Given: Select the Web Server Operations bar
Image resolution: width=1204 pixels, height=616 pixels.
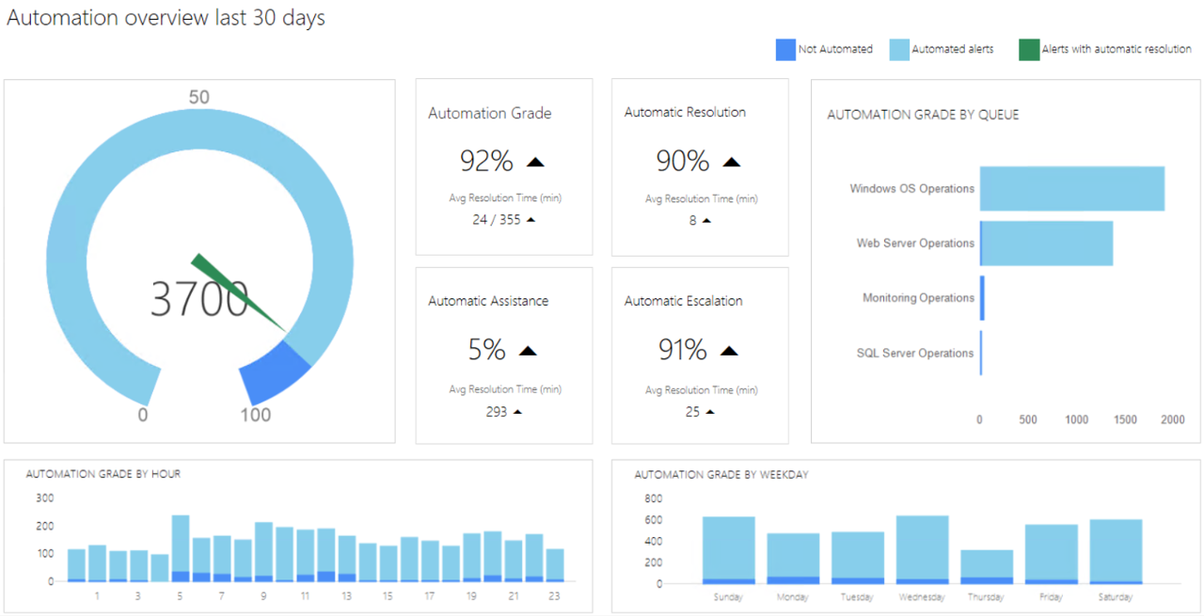Looking at the screenshot, I should click(x=1046, y=244).
